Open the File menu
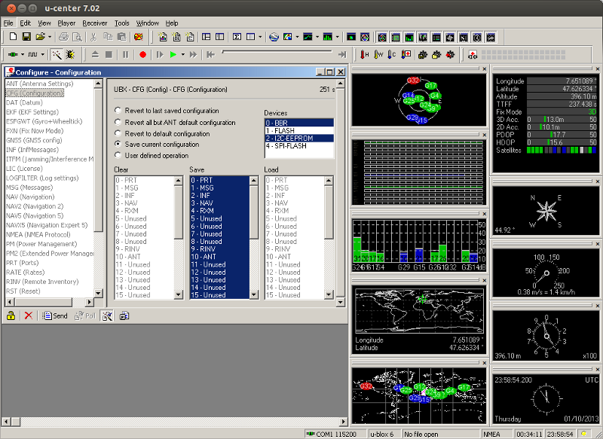Viewport: 603px width, 439px height. (x=8, y=23)
